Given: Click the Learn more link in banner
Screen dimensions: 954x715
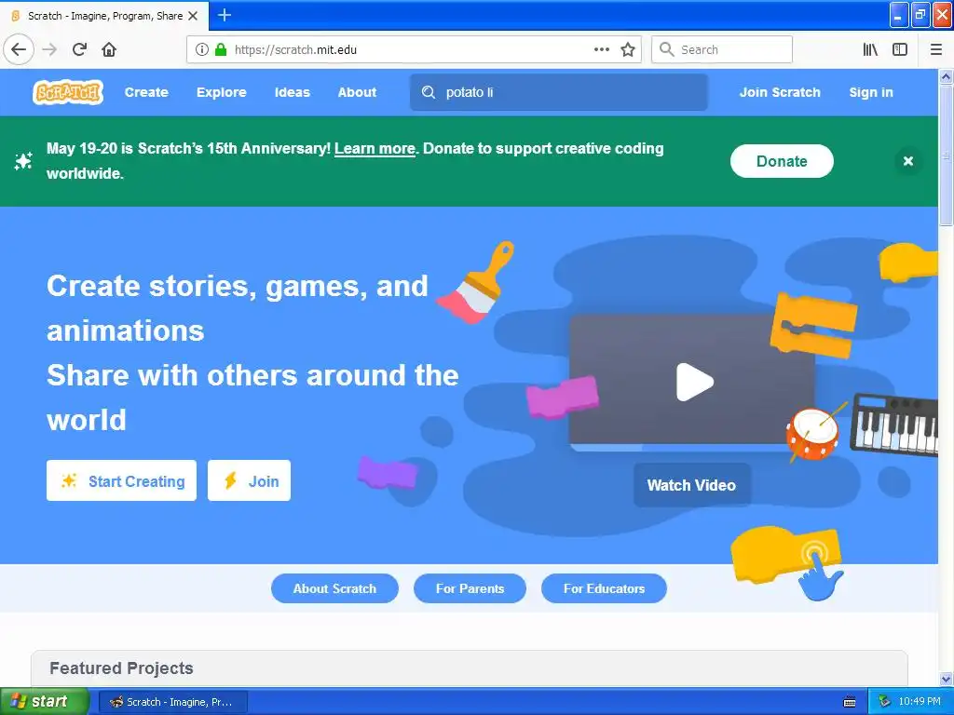Looking at the screenshot, I should pos(375,149).
